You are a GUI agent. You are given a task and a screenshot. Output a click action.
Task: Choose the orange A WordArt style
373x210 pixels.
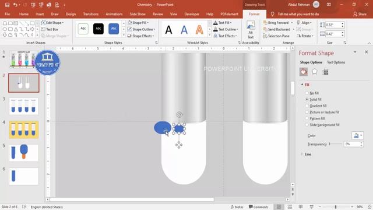coord(199,30)
